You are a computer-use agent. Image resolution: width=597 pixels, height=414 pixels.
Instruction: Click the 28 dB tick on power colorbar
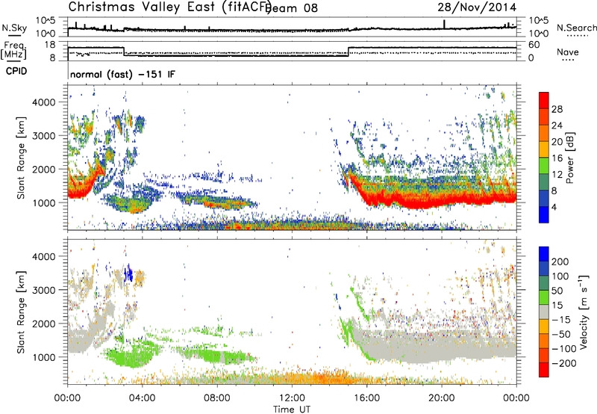tap(557, 109)
